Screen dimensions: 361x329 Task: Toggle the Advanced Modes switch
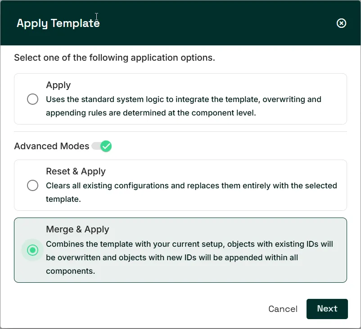[102, 146]
